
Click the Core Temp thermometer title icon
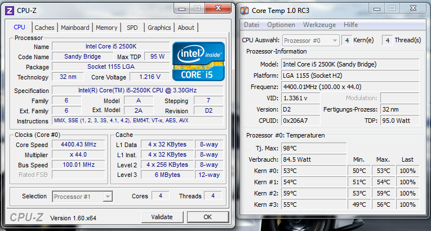point(245,11)
